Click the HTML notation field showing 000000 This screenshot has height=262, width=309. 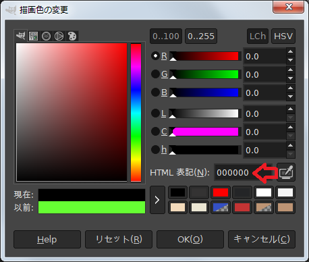click(x=244, y=172)
